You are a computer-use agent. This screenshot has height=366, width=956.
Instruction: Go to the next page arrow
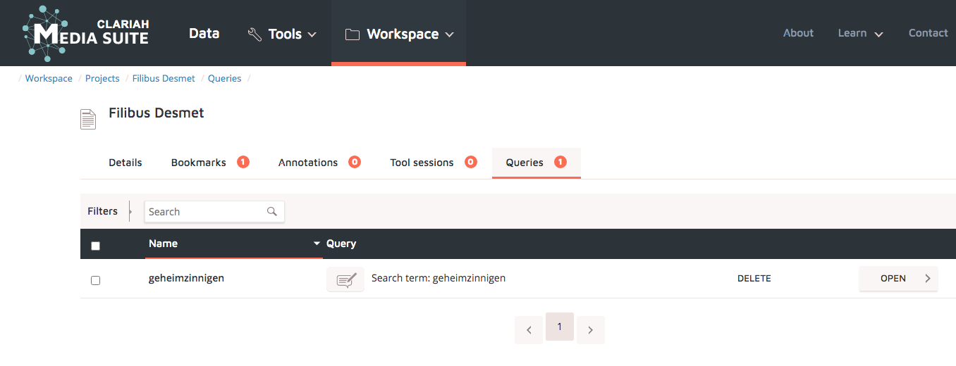[x=591, y=330]
